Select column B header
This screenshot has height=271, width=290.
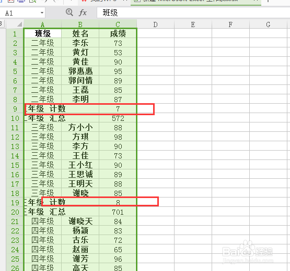pyautogui.click(x=80, y=24)
